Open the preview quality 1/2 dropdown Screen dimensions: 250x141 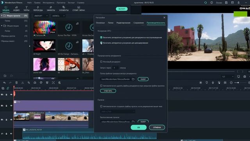(227, 77)
